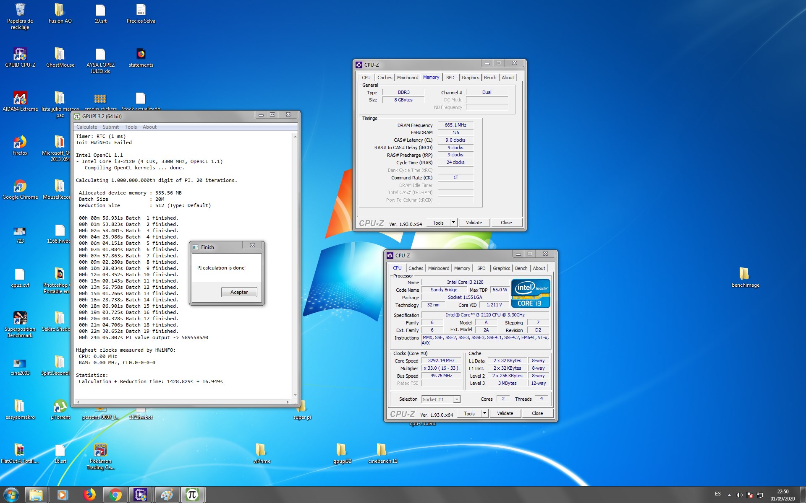Viewport: 806px width, 503px height.
Task: Switch to Bench tab in lower CPU-Z
Action: 521,268
